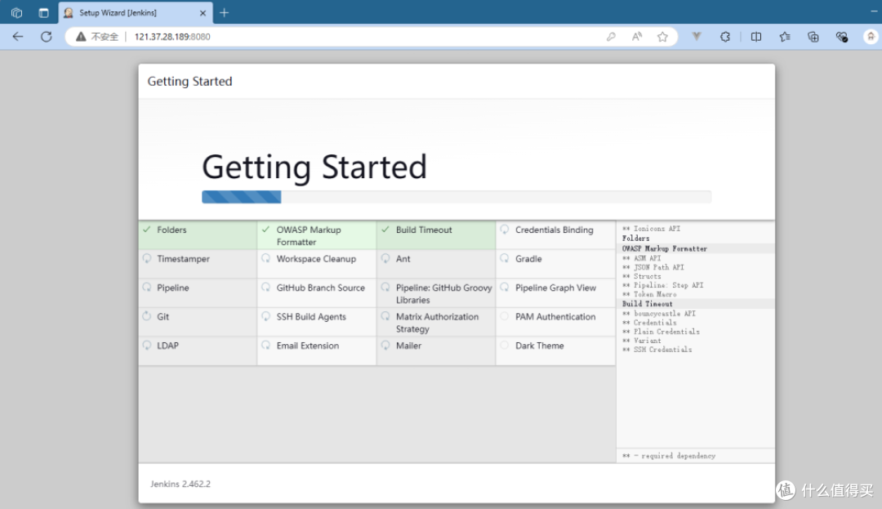882x509 pixels.
Task: Open browser profile avatar
Action: [871, 37]
